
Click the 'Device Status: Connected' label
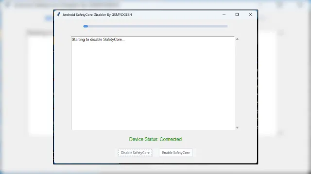click(155, 139)
